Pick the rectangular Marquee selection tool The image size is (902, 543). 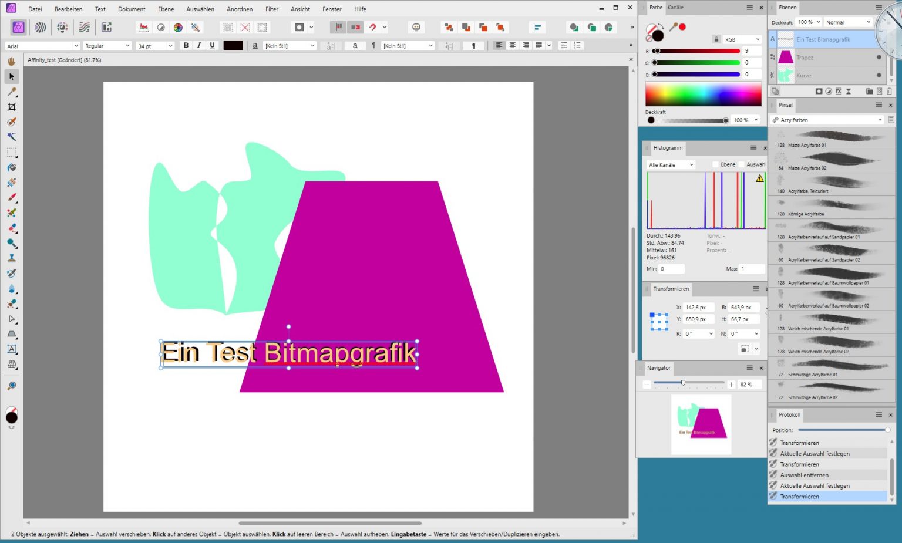[x=12, y=153]
